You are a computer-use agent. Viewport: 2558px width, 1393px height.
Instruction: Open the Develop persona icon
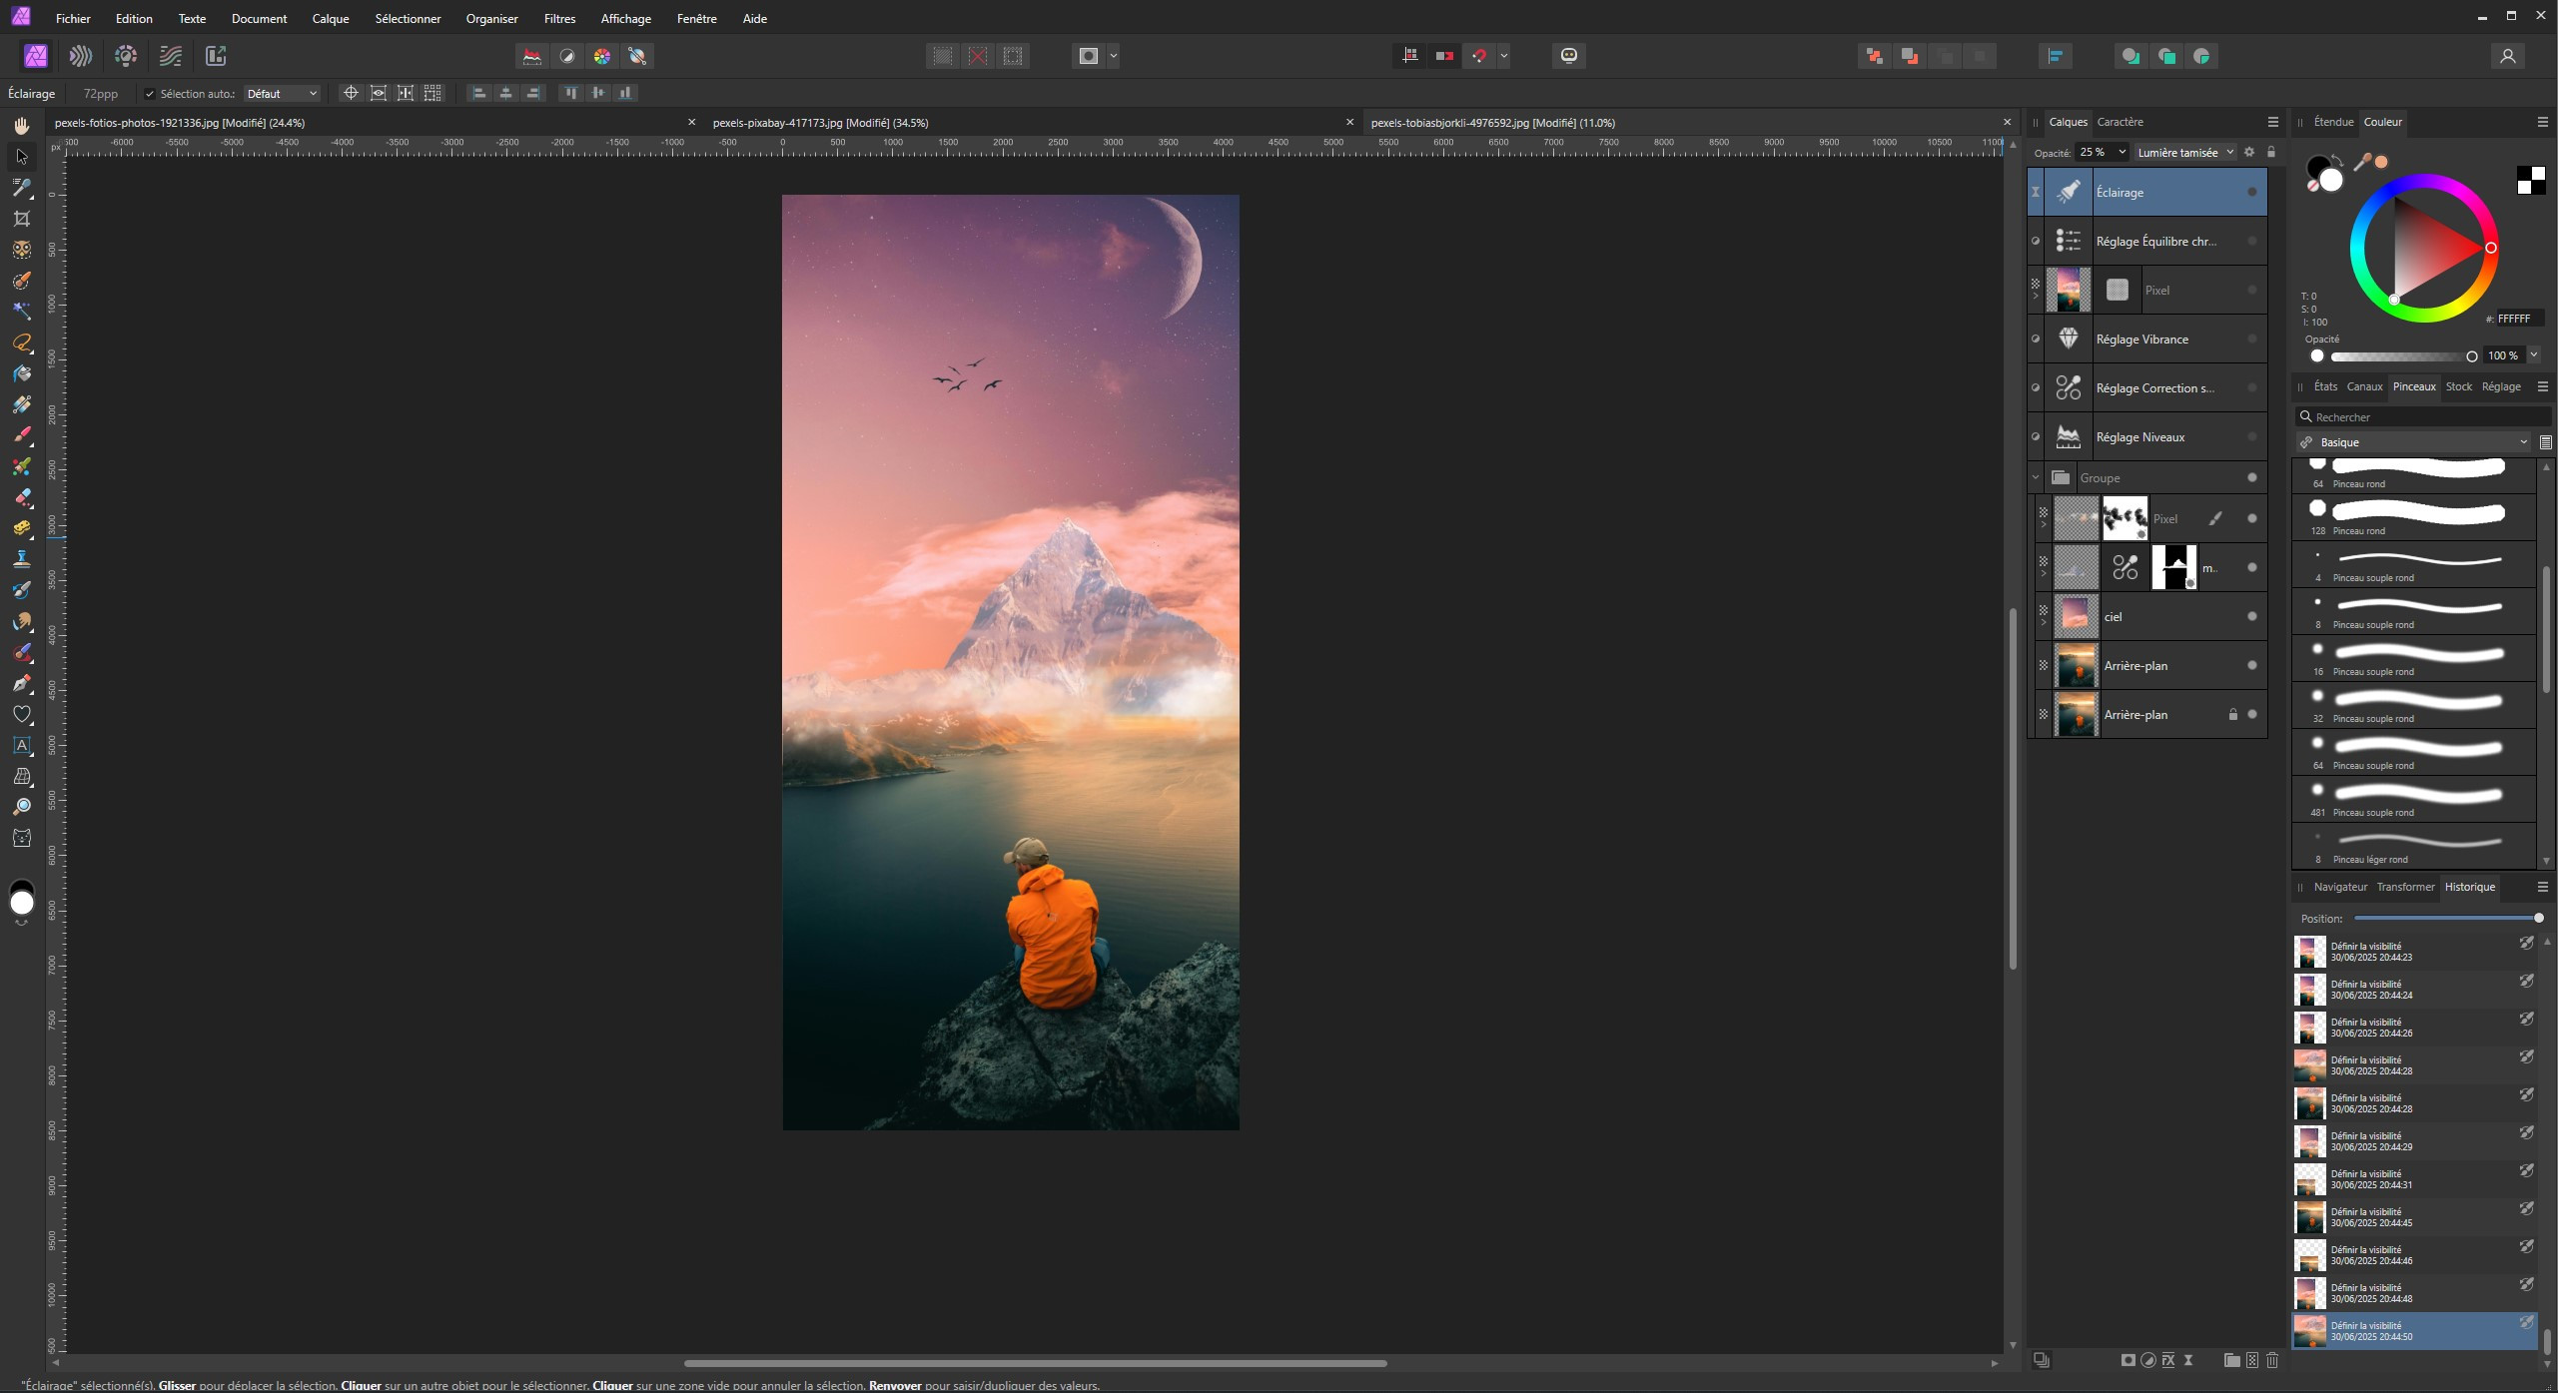pyautogui.click(x=126, y=56)
